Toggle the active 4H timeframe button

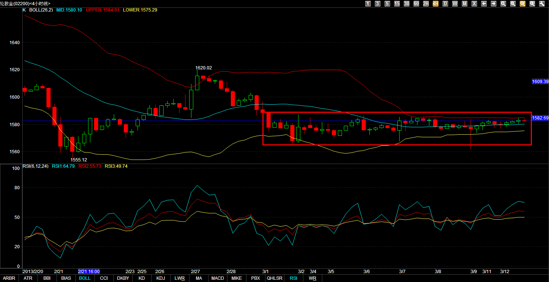tap(436, 4)
